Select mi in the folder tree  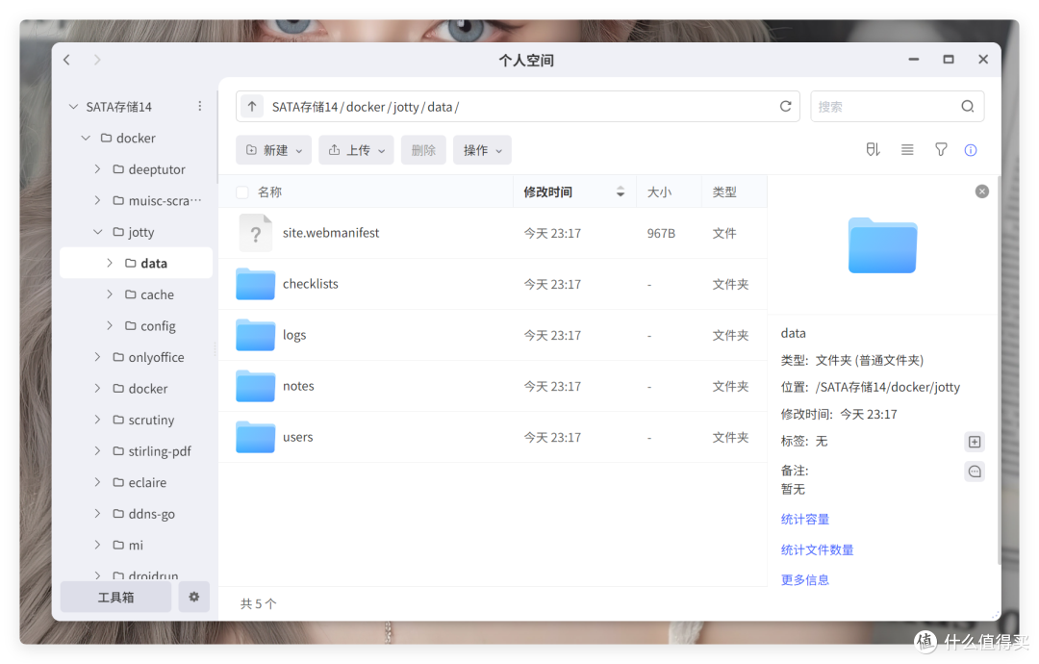coord(136,545)
